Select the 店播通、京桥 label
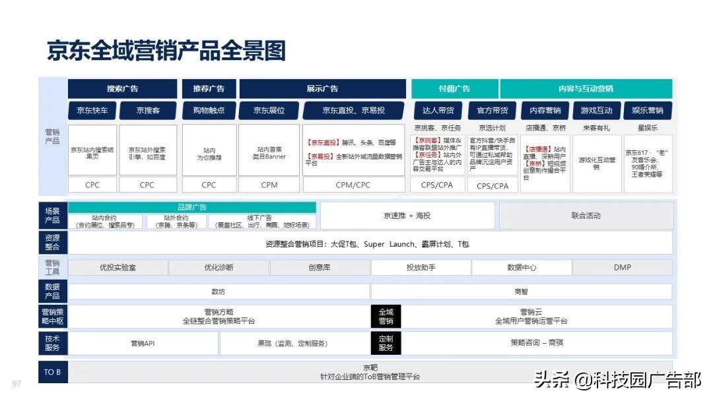Viewport: 713px width, 401px height. (x=545, y=128)
